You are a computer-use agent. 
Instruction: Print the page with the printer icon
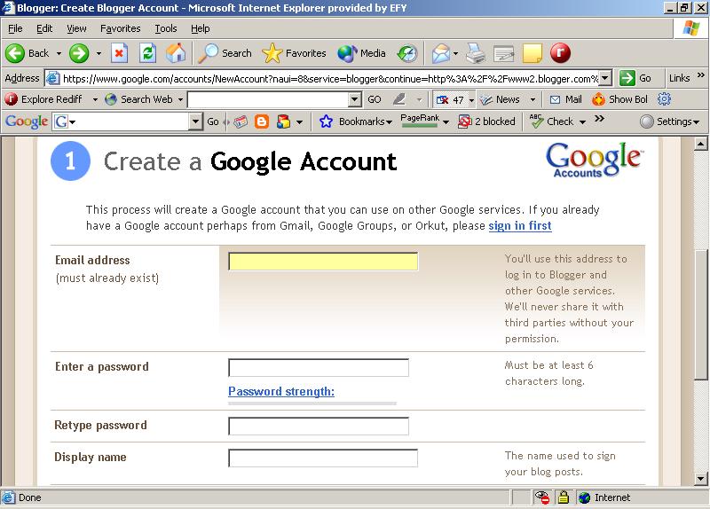[476, 53]
